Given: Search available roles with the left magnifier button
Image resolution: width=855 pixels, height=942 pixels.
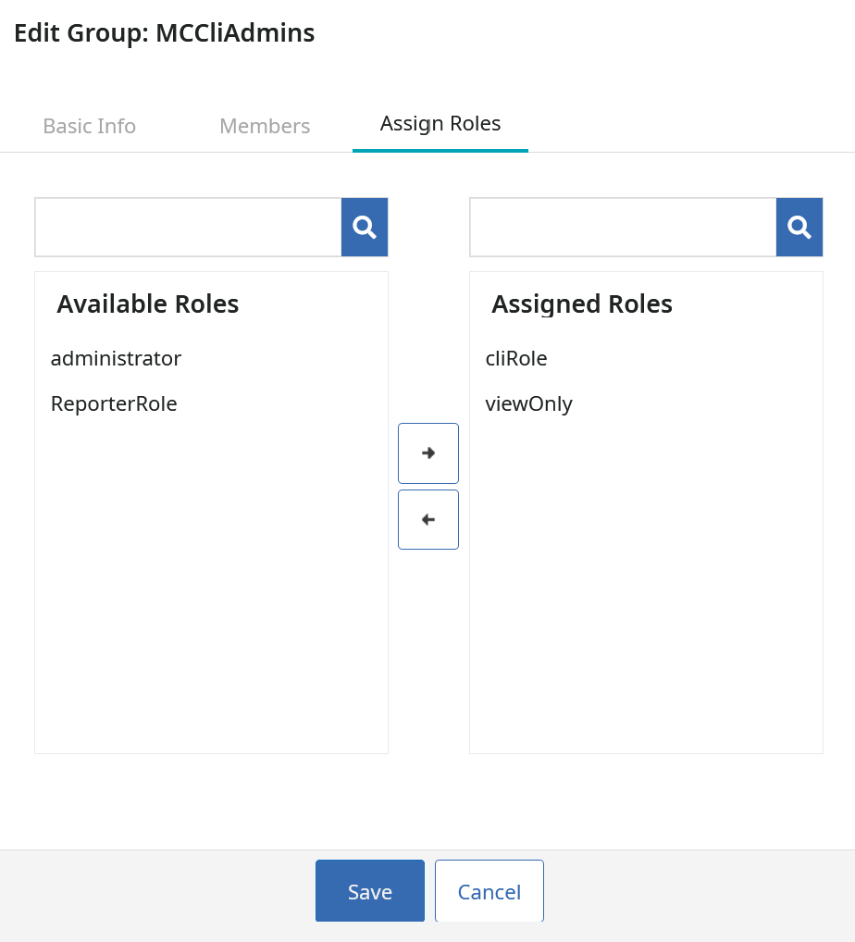Looking at the screenshot, I should pyautogui.click(x=365, y=227).
